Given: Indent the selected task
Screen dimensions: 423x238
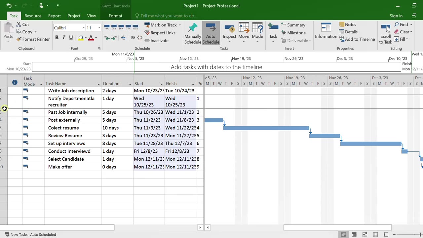Looking at the screenshot, I should 114,38.
